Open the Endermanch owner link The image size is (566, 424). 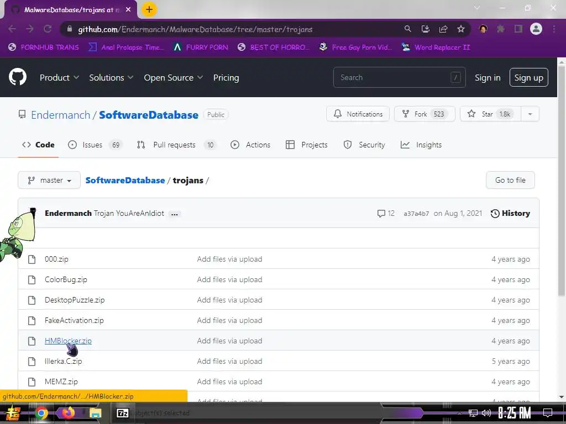[60, 115]
